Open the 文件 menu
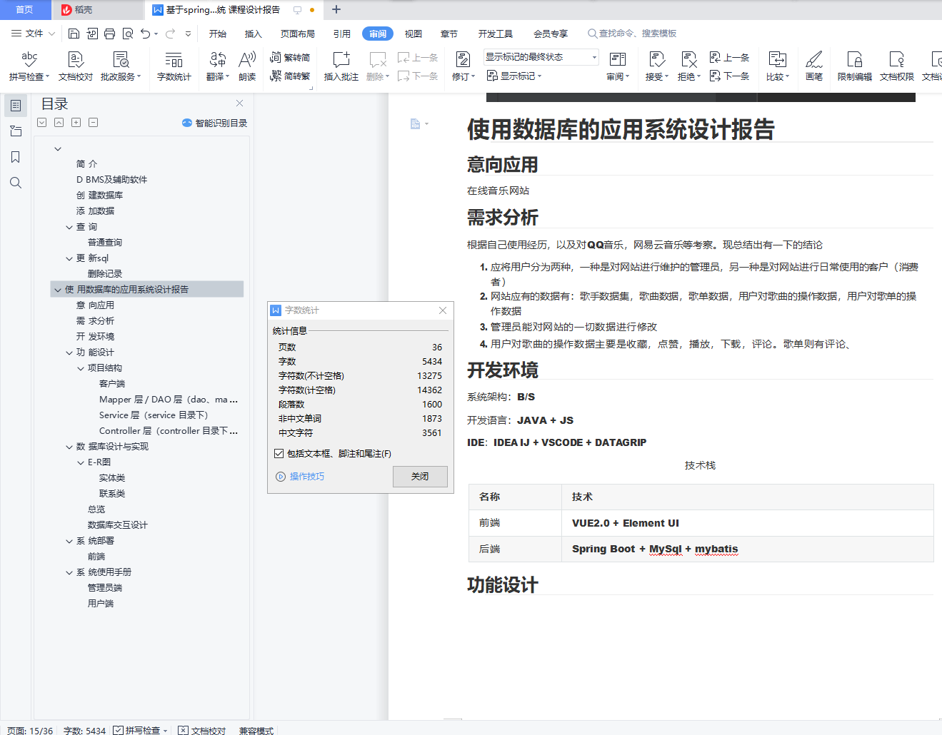This screenshot has height=735, width=942. click(34, 34)
